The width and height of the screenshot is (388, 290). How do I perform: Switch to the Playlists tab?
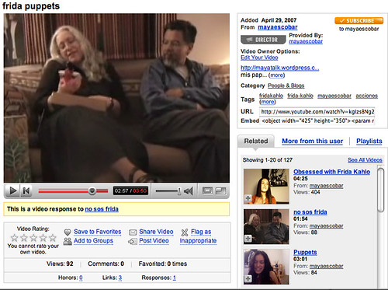pos(369,142)
